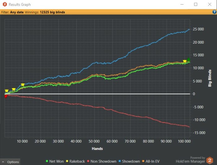This screenshot has height=165, width=217.
Task: Click the blue Showdown color swatch
Action: [120, 161]
